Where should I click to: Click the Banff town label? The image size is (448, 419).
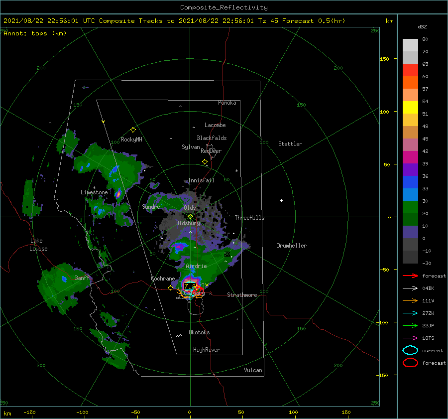82,278
